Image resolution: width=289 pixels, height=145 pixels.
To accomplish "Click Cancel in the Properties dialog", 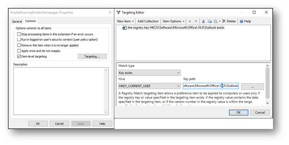I will tap(59, 124).
